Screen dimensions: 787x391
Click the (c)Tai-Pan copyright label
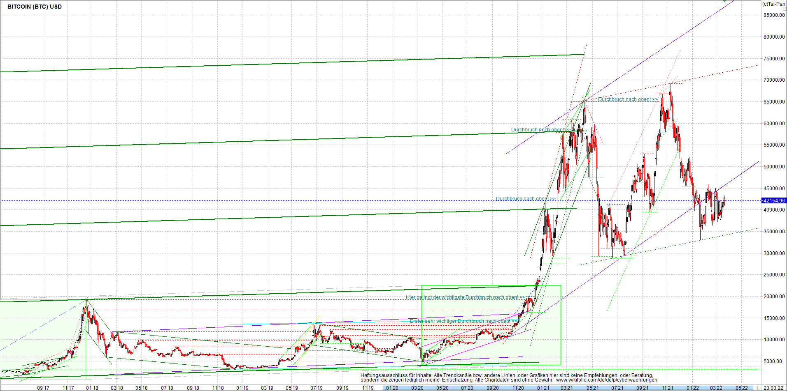pos(773,4)
